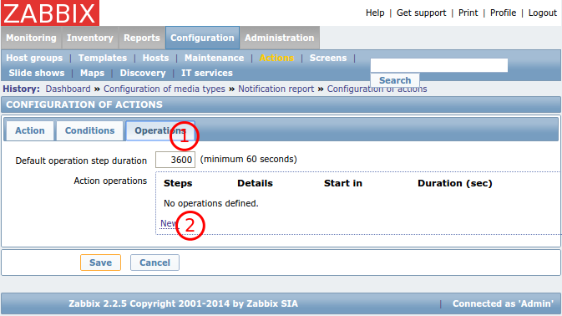
Task: Click the 'Start in' column header
Action: [343, 183]
